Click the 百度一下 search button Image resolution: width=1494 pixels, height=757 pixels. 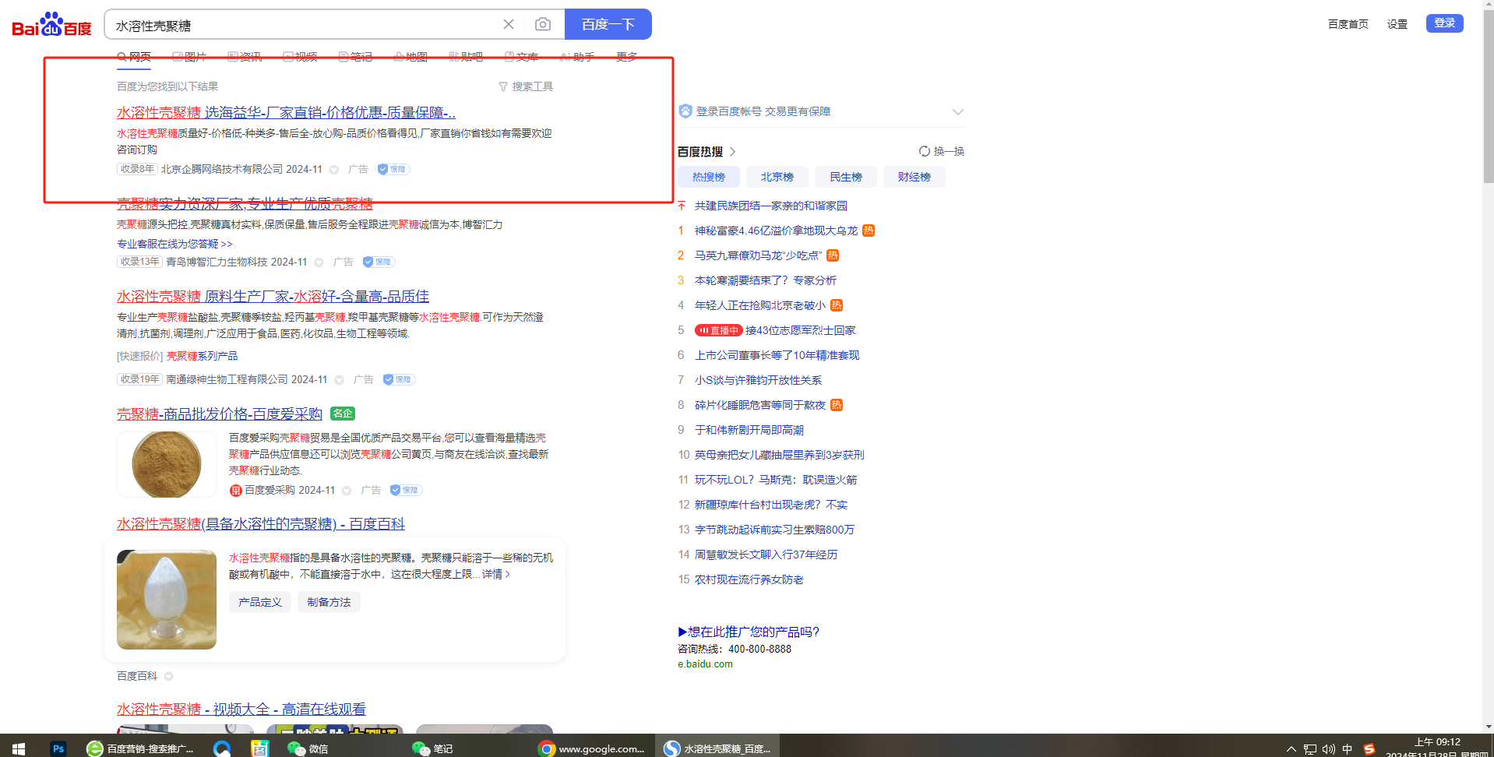point(608,24)
